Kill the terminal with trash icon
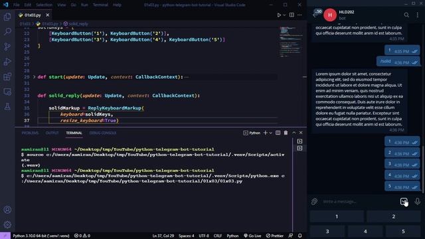The width and height of the screenshot is (425, 239). [286, 133]
